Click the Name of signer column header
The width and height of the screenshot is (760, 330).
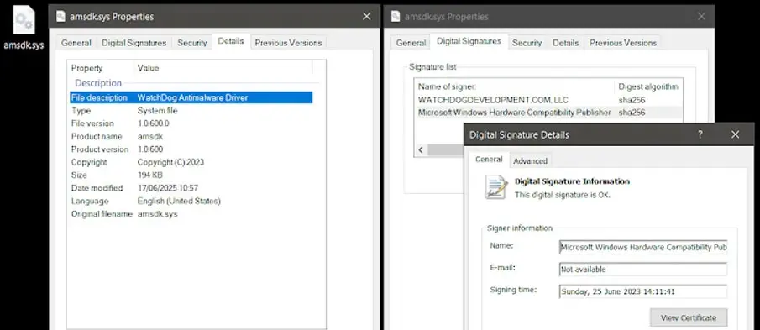click(515, 86)
